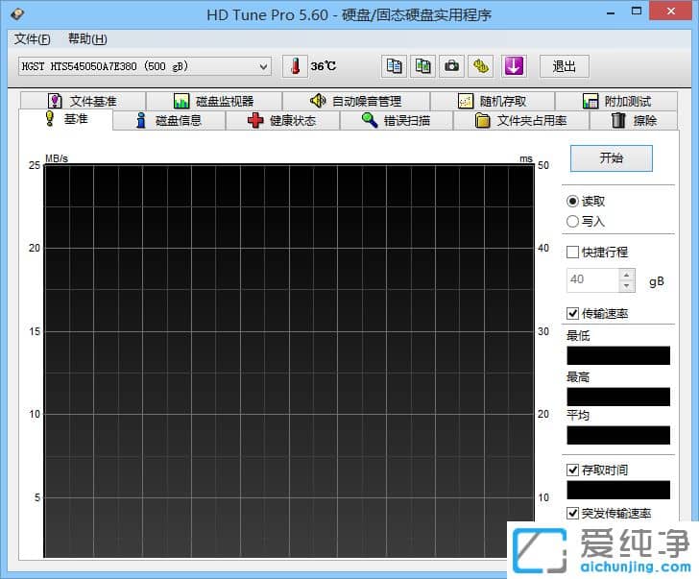The width and height of the screenshot is (699, 579).
Task: Click the 最低 result box
Action: [618, 355]
